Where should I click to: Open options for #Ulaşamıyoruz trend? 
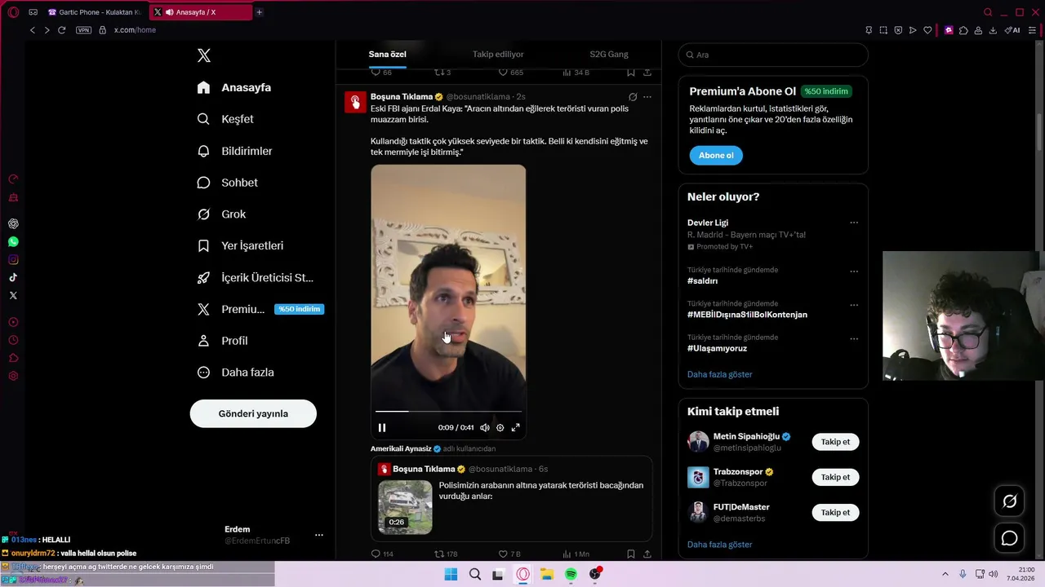coord(854,338)
